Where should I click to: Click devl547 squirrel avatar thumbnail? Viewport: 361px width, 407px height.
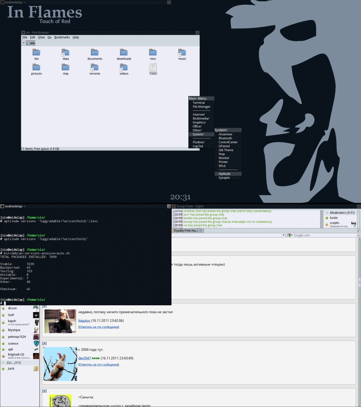point(60,364)
